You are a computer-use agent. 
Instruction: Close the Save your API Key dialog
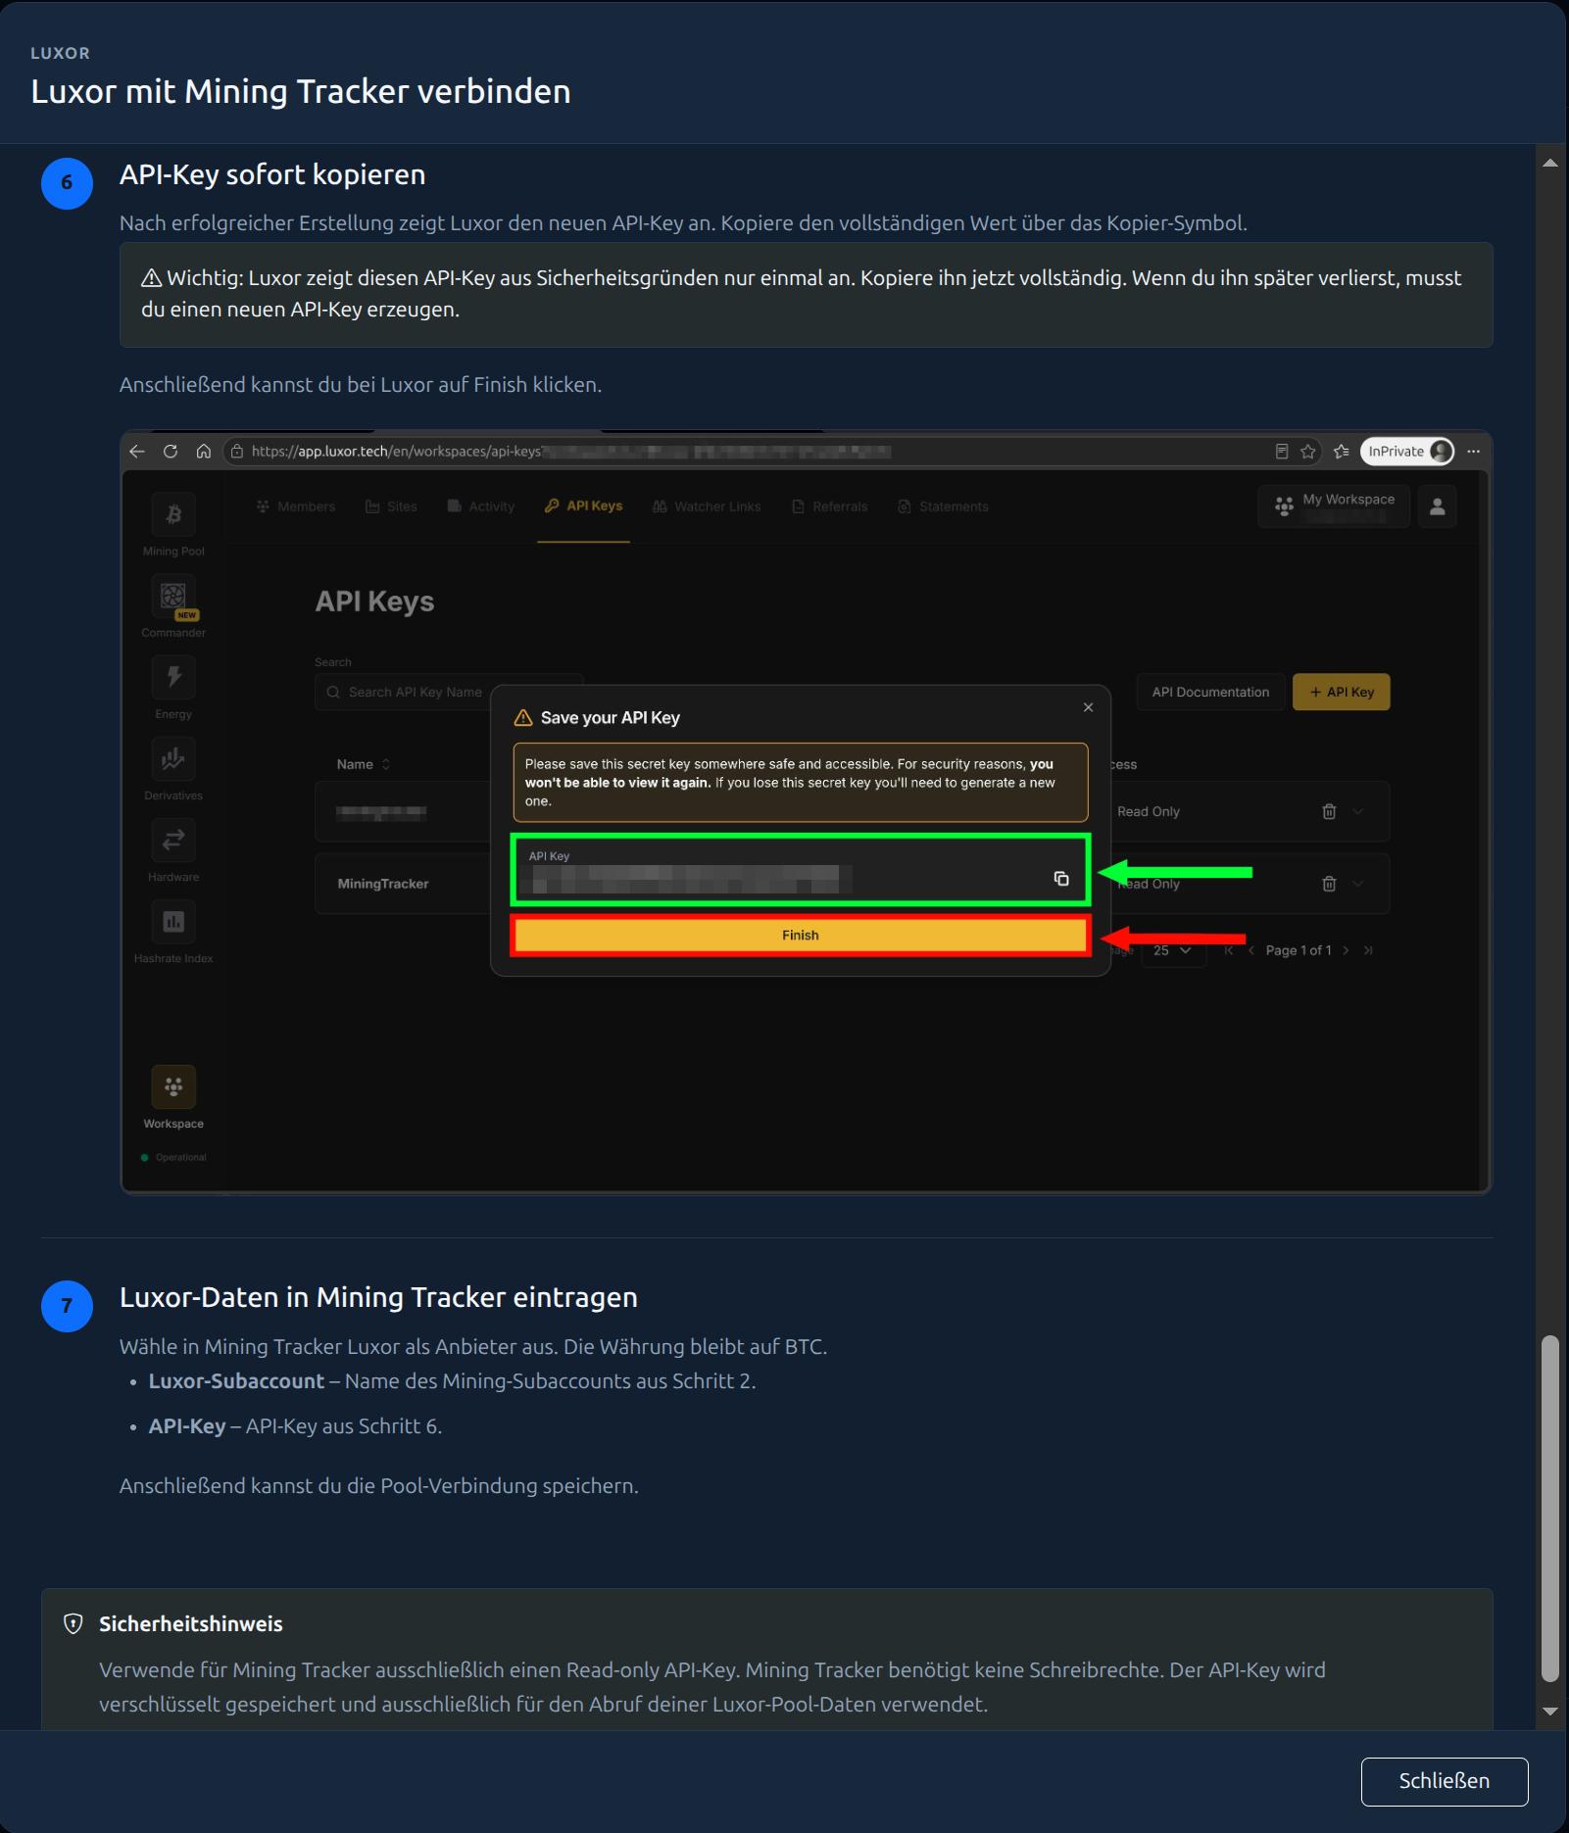pyautogui.click(x=1088, y=707)
